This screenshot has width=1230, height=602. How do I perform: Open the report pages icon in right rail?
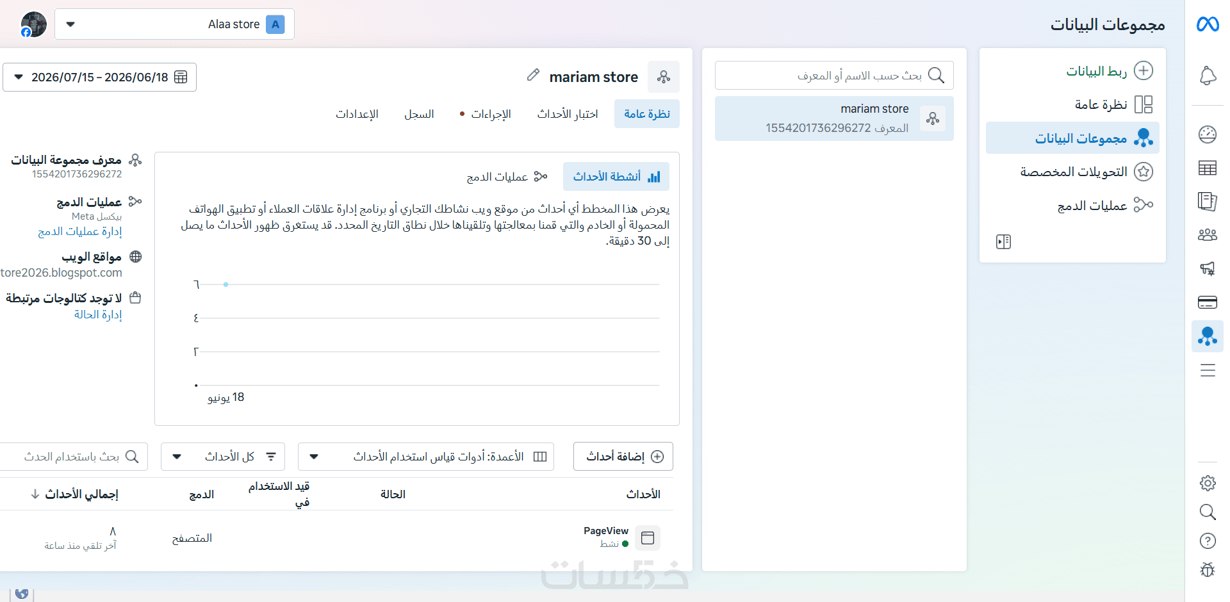coord(1208,201)
